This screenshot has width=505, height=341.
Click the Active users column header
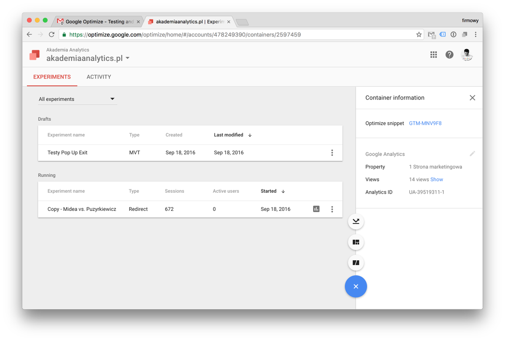pos(226,191)
